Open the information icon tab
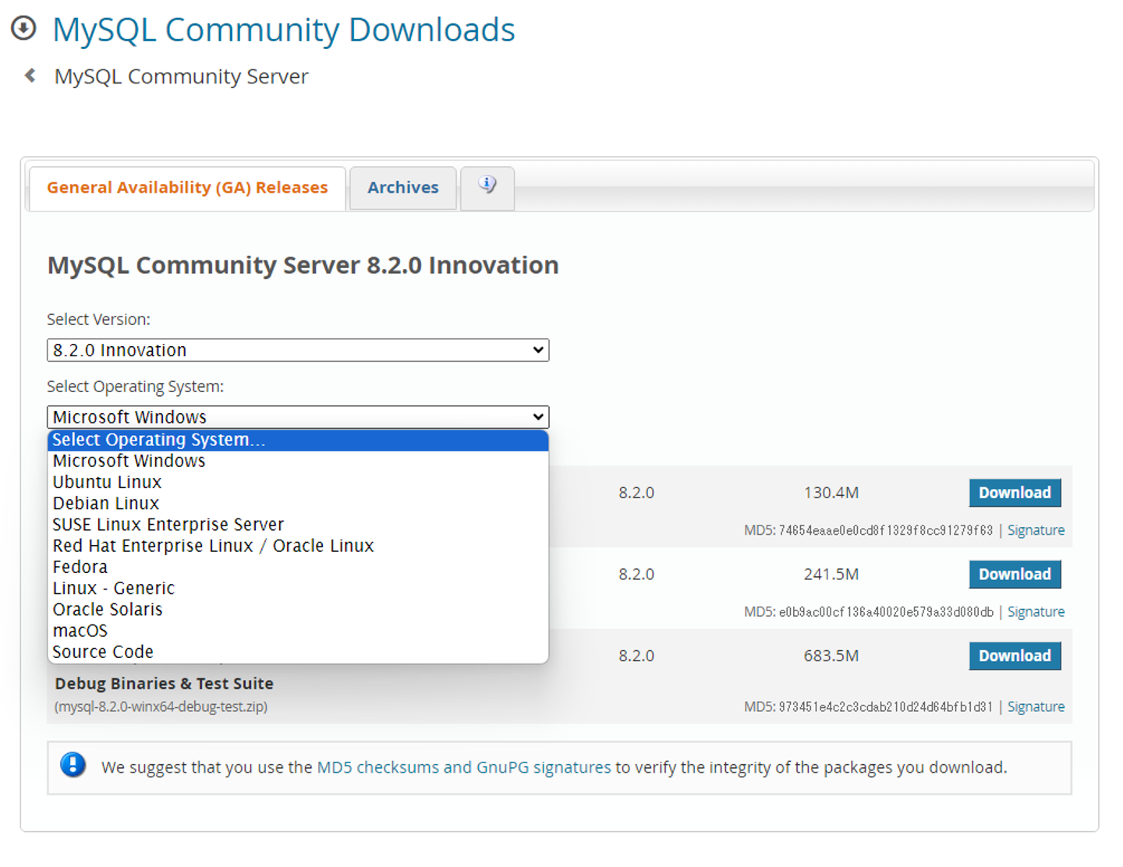This screenshot has height=867, width=1123. pyautogui.click(x=487, y=187)
